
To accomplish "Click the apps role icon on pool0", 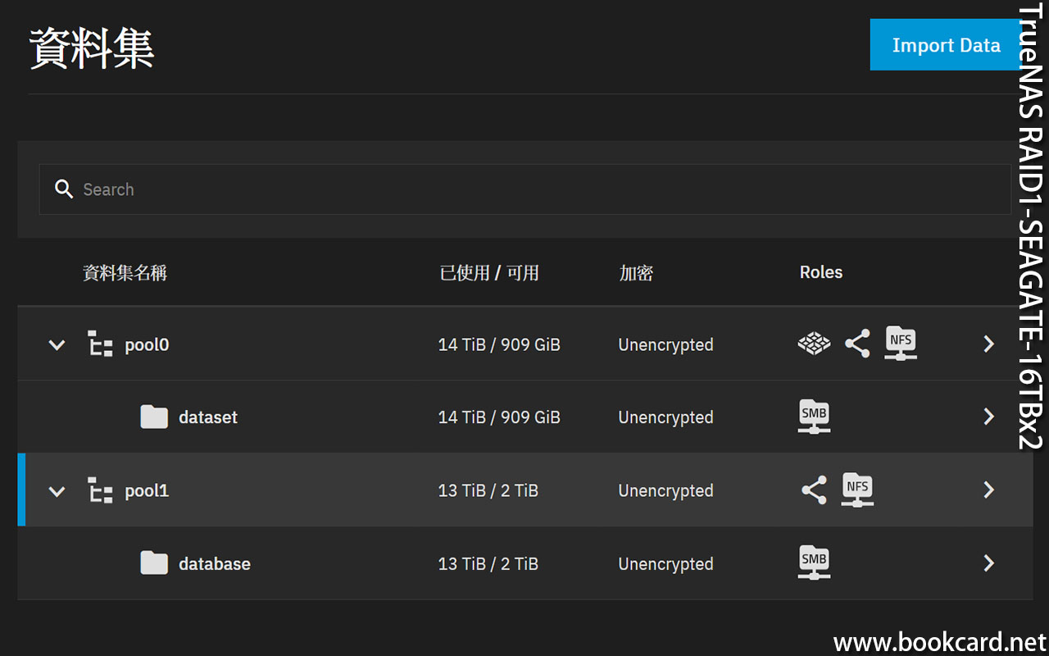I will point(814,344).
